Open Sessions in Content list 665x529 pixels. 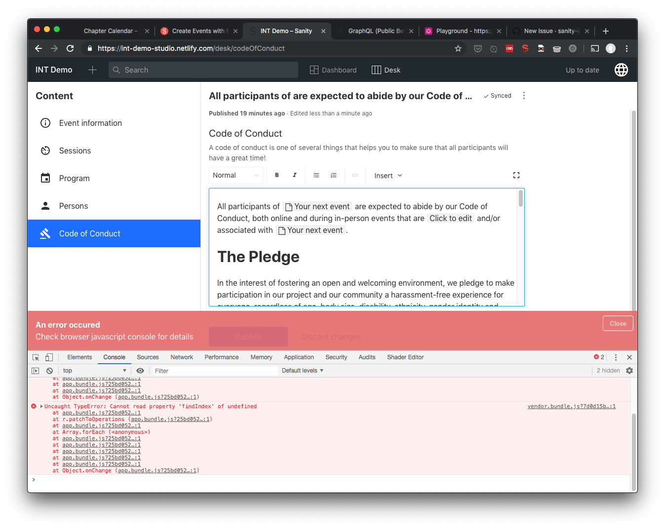(114, 151)
